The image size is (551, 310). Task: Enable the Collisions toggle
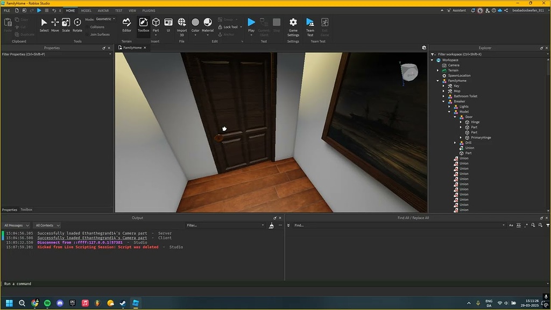click(x=98, y=27)
